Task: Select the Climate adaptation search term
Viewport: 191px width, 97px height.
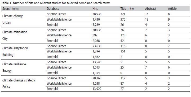Action: [x=15, y=48]
